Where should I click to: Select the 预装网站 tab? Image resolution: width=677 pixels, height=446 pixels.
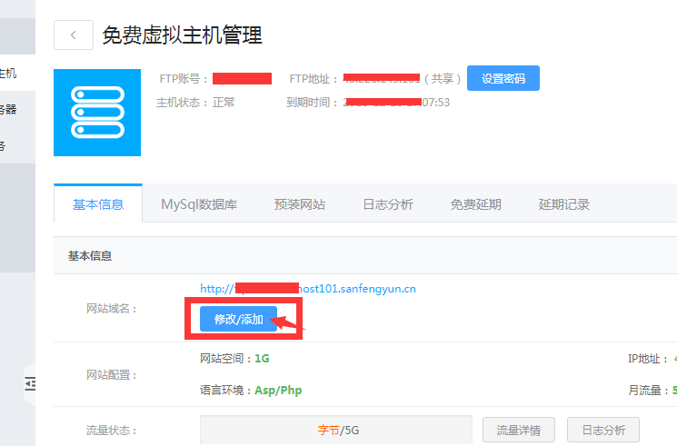click(x=299, y=204)
